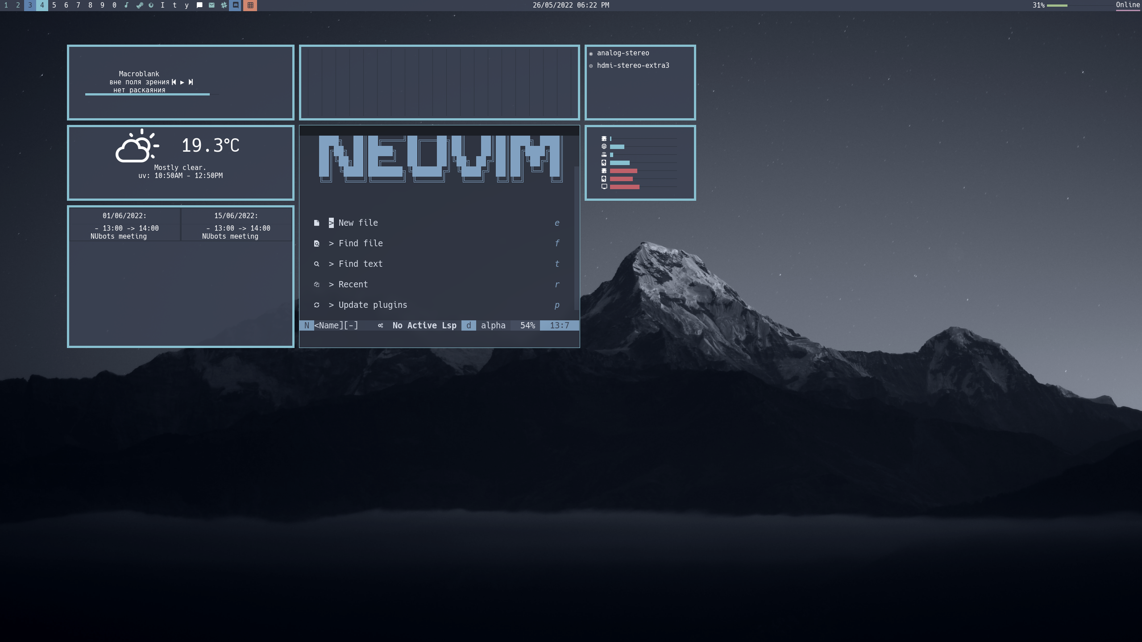Screen dimensions: 1142x642
Task: Click the refresh icon beside Update plugins
Action: pyautogui.click(x=316, y=305)
